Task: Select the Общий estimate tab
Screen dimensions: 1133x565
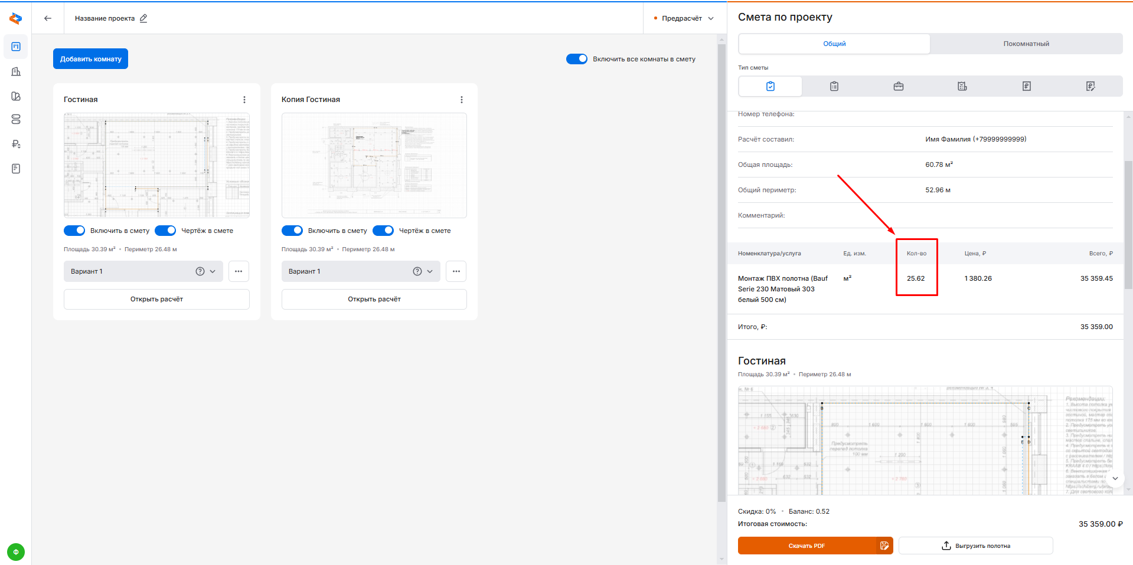Action: tap(834, 44)
